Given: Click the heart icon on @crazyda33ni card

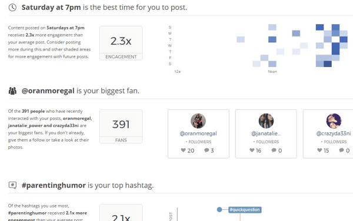Looking at the screenshot, I should click(x=319, y=150).
